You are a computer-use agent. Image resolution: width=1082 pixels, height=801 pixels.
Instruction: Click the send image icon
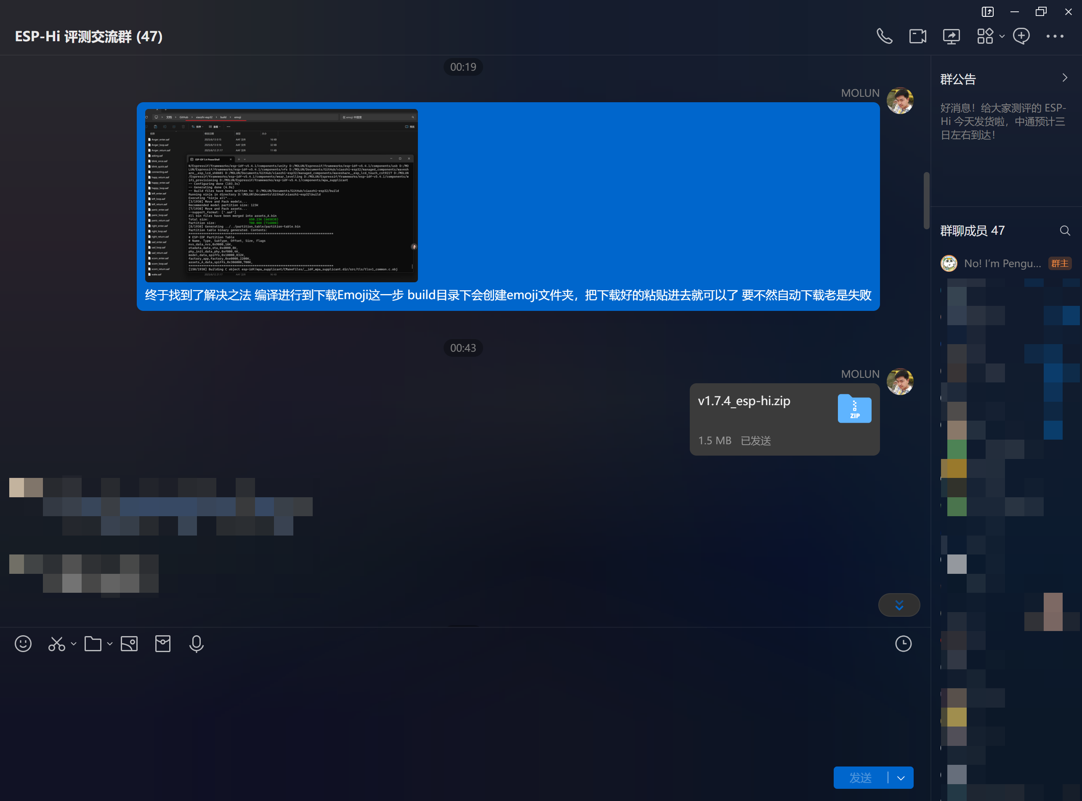click(129, 644)
